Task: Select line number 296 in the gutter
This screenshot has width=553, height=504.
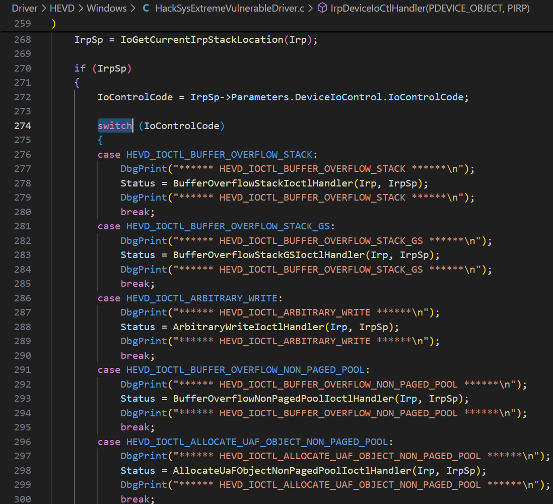Action: (x=23, y=442)
